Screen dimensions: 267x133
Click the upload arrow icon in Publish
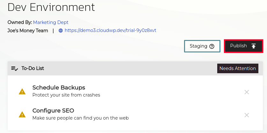coord(254,46)
